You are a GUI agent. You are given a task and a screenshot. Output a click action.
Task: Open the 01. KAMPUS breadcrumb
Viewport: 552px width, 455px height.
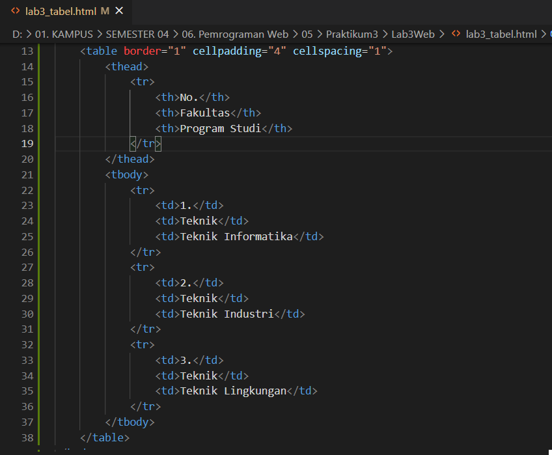pos(64,34)
